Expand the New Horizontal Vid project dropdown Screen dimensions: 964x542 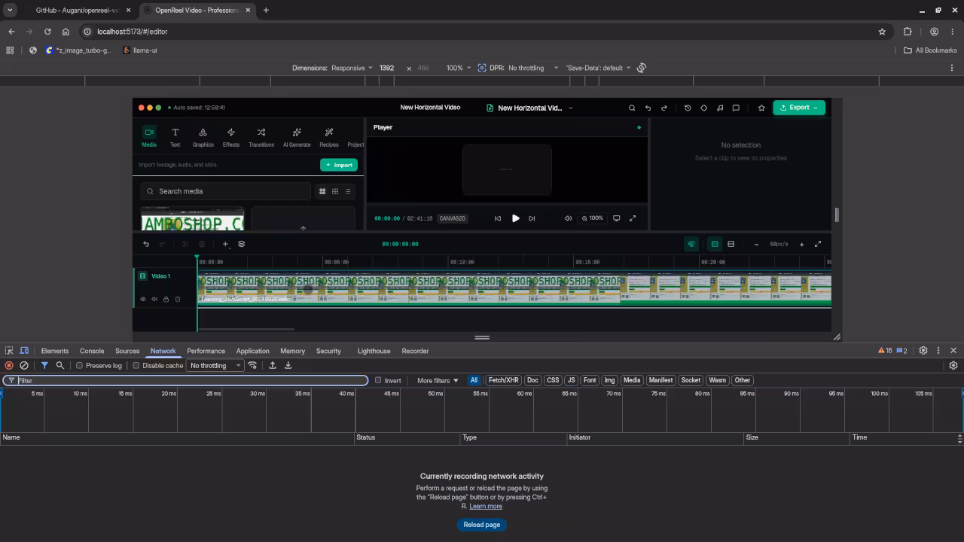(530, 108)
